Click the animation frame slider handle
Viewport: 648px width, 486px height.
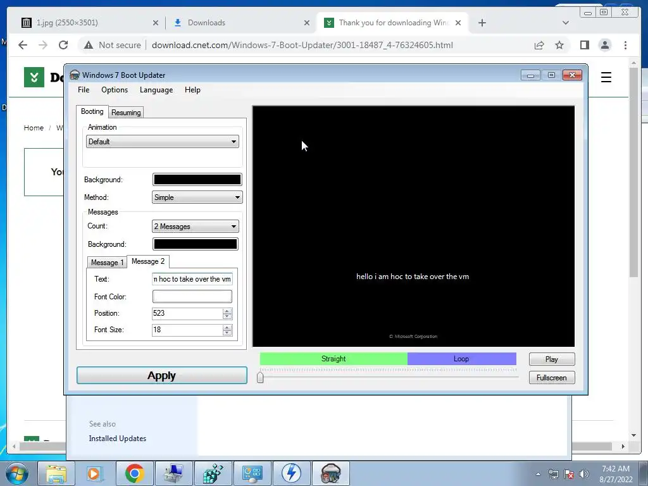[260, 377]
